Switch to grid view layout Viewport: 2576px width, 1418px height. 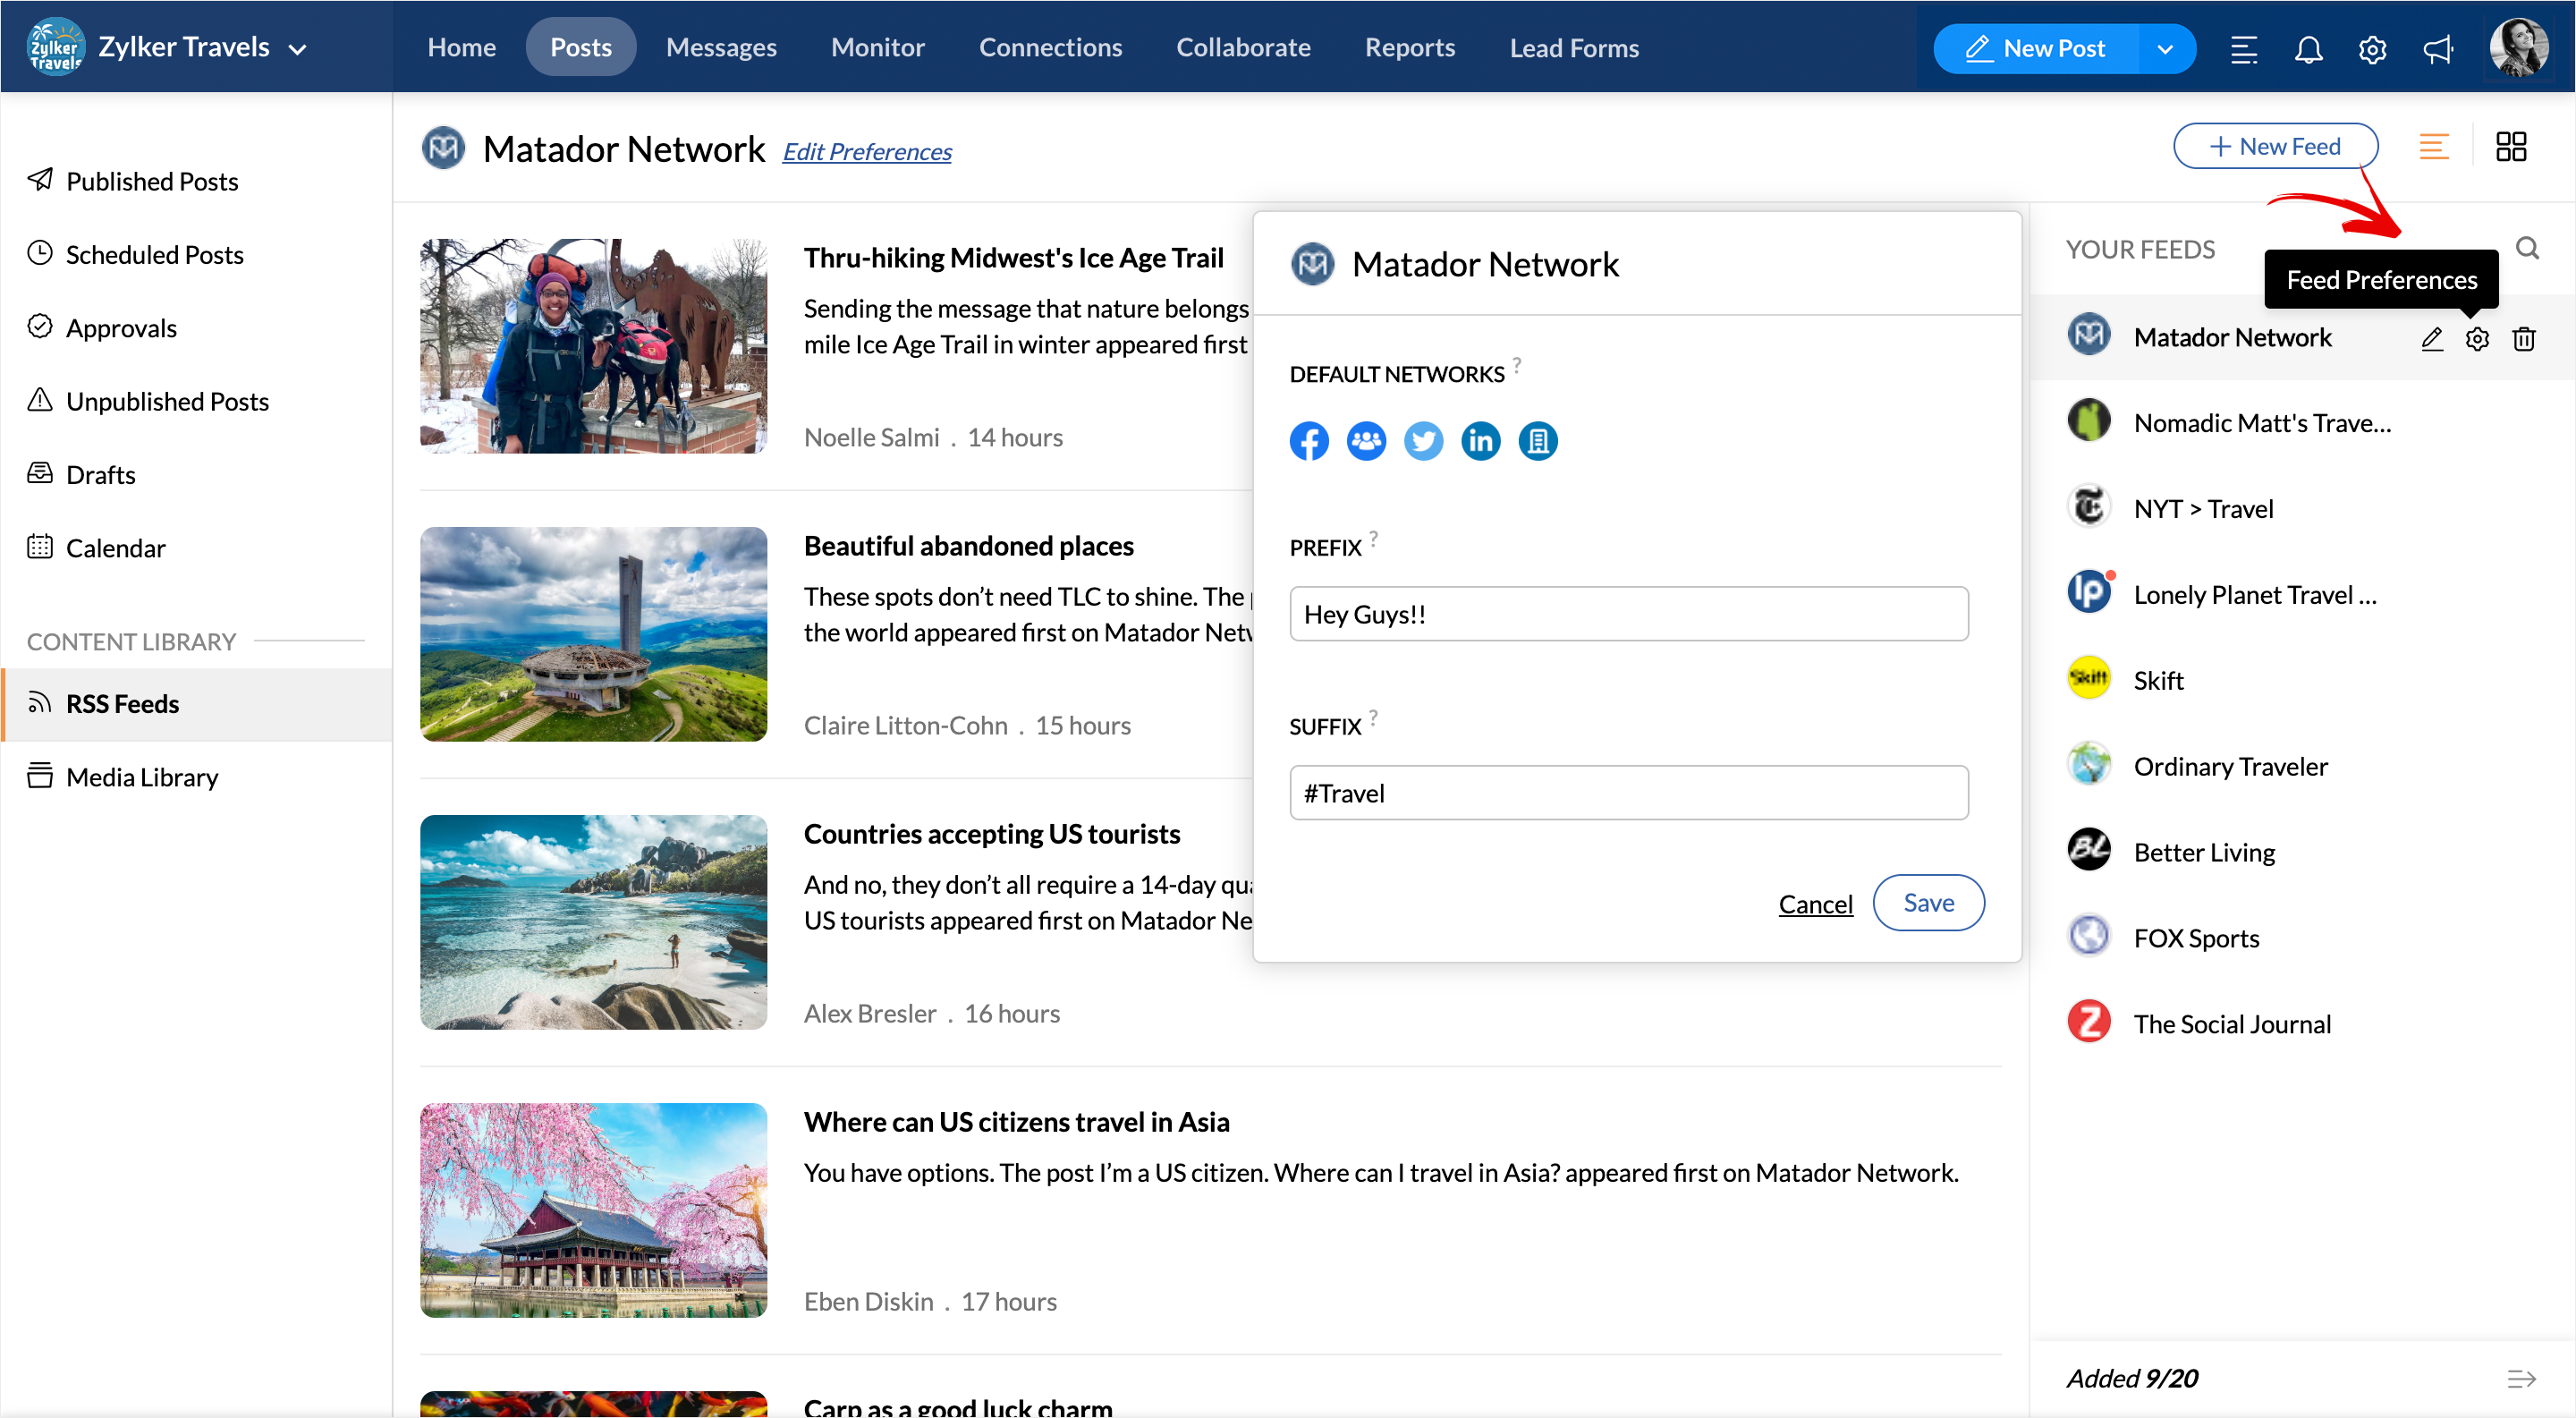click(x=2510, y=147)
